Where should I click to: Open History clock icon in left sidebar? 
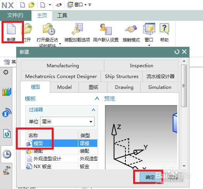point(7,154)
